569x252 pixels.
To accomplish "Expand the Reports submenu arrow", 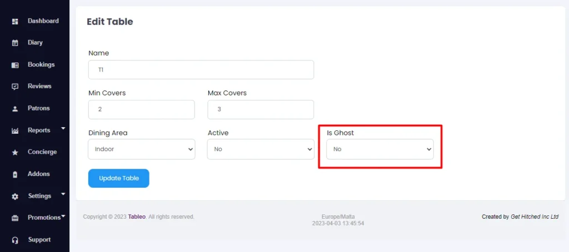I will (x=63, y=128).
